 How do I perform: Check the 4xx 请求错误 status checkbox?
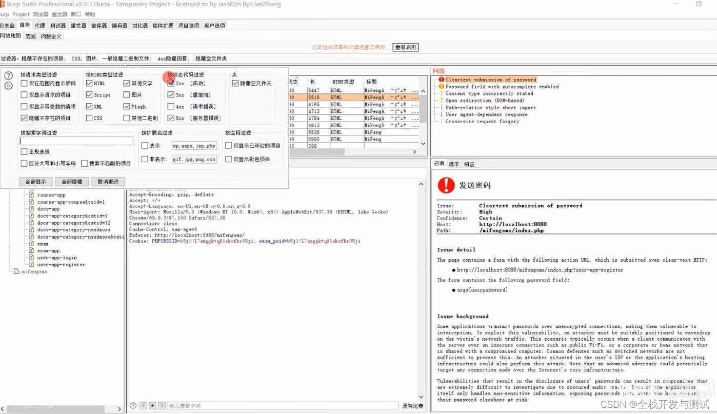(x=171, y=107)
